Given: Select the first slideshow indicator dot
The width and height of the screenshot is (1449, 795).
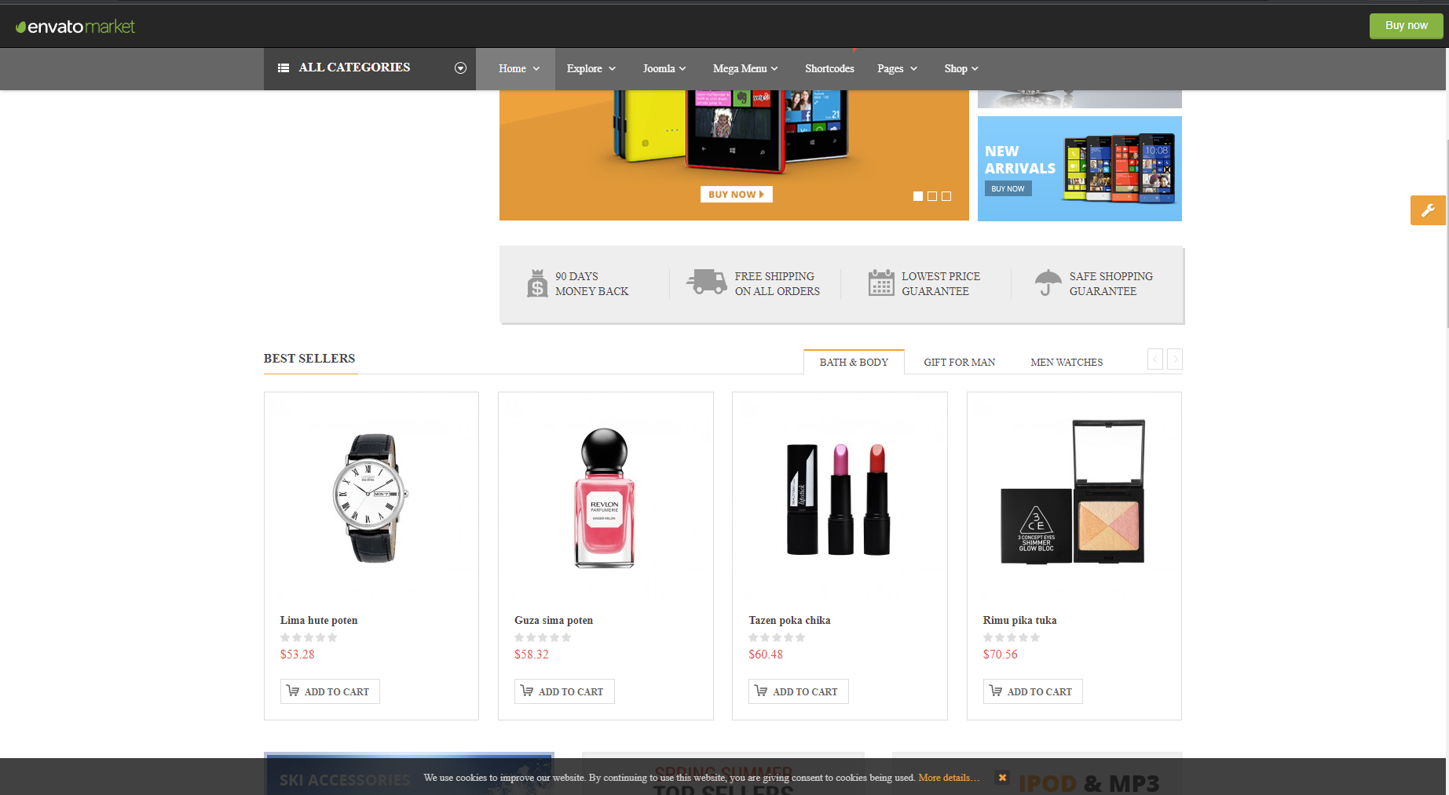Looking at the screenshot, I should tap(918, 196).
